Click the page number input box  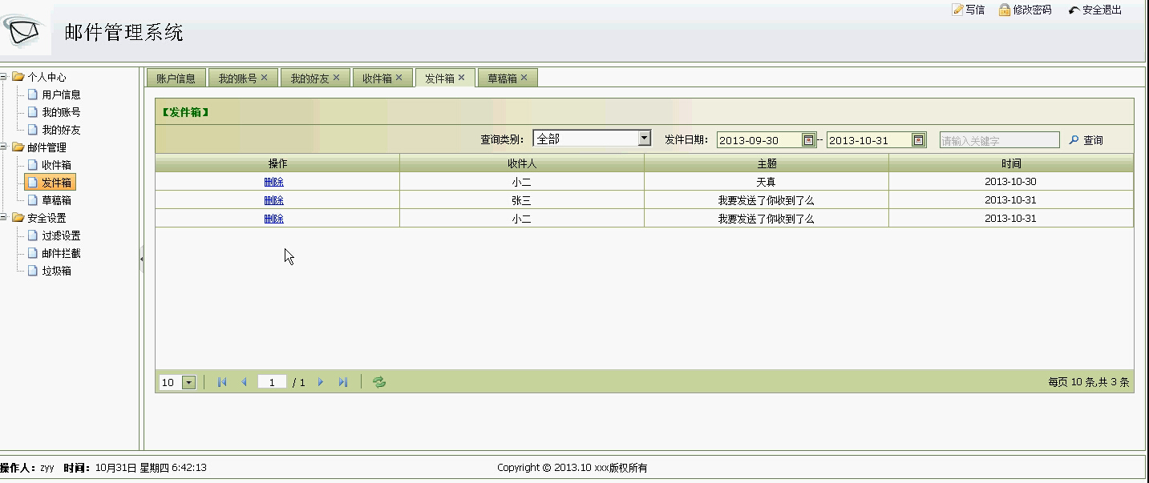[273, 382]
